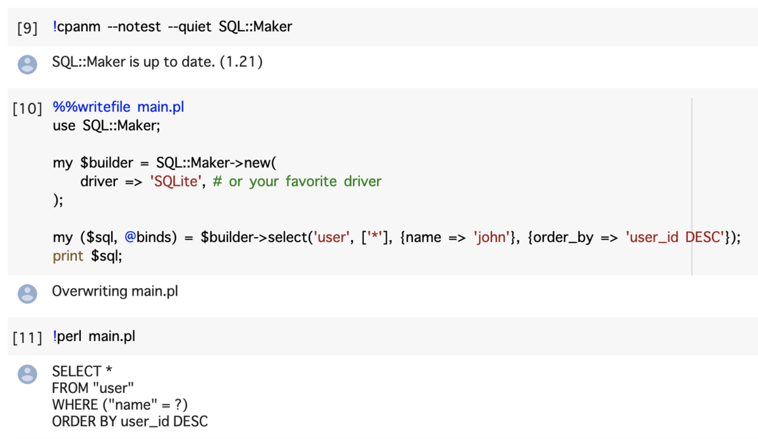Click the 'my $builder = SQL::Maker->new(' line
Screen dimensions: 758x439
(x=165, y=162)
